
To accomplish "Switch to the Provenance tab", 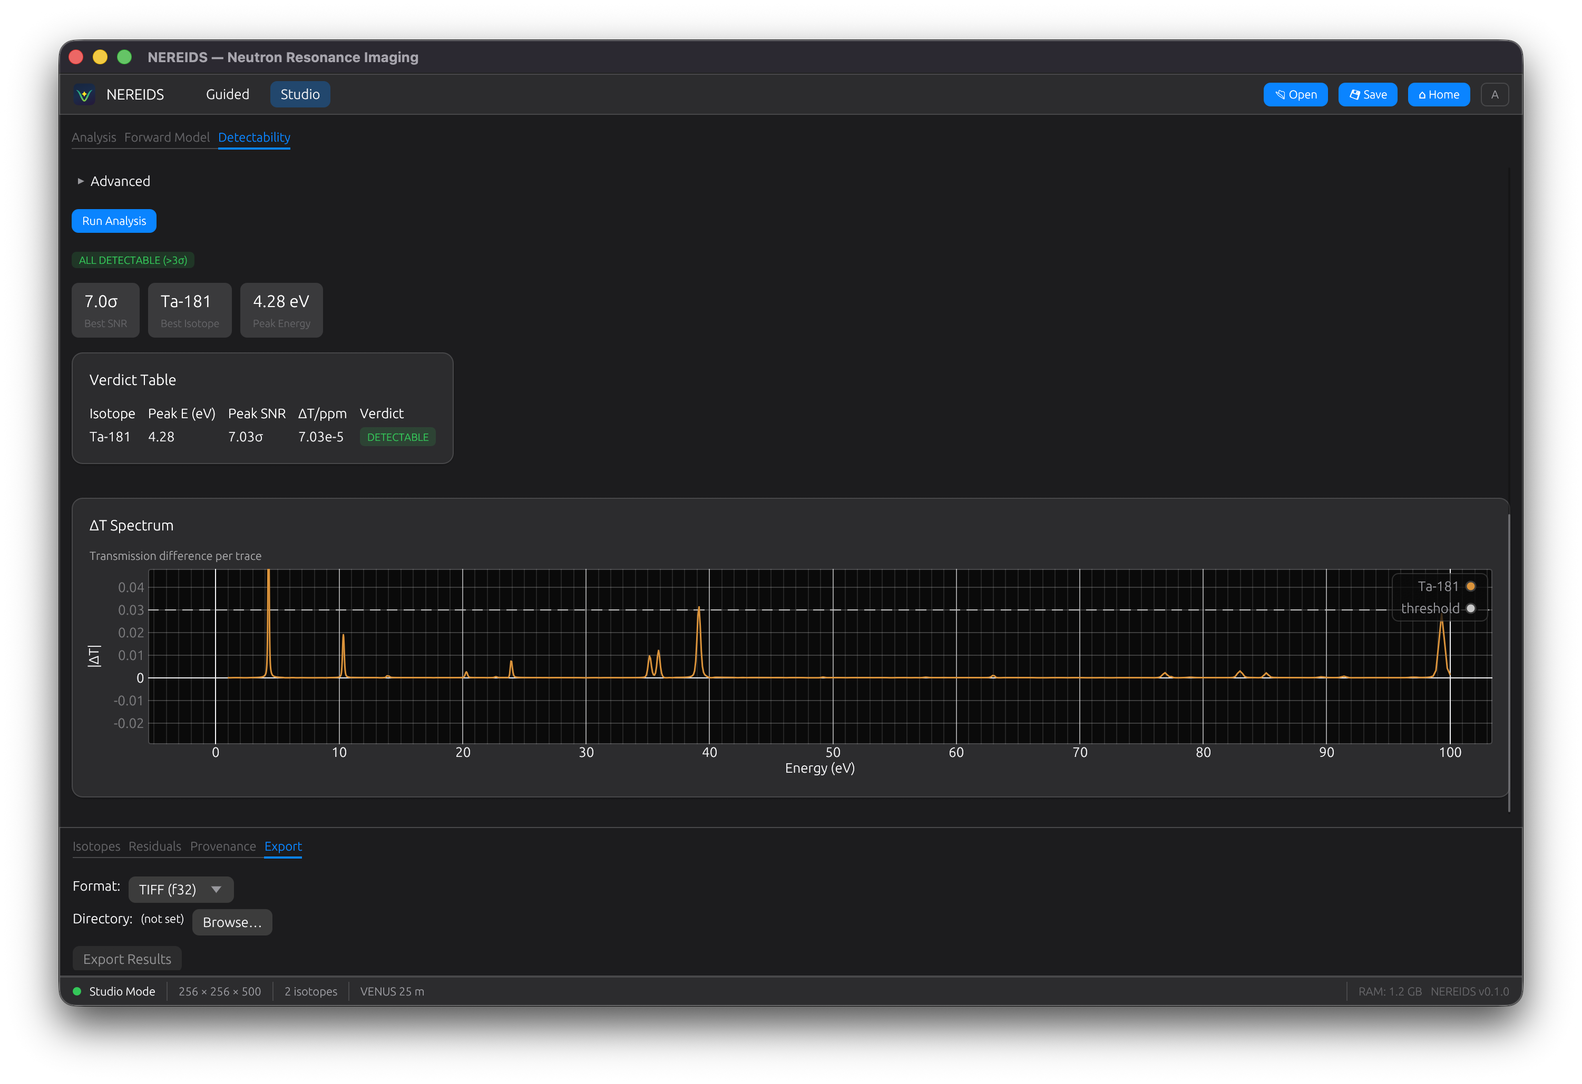I will 222,846.
